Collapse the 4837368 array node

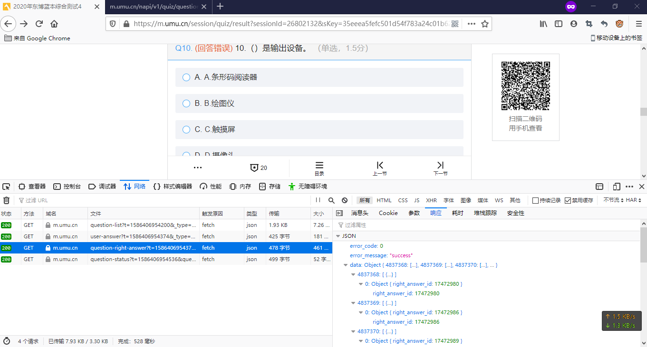[353, 274]
